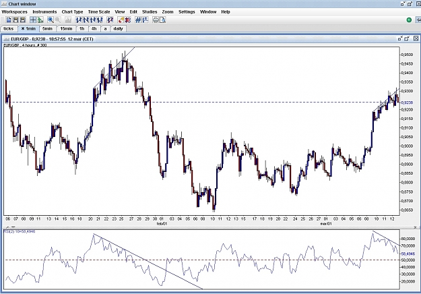Click the pin icon at toolbar far right
The width and height of the screenshot is (421, 294).
418,20
